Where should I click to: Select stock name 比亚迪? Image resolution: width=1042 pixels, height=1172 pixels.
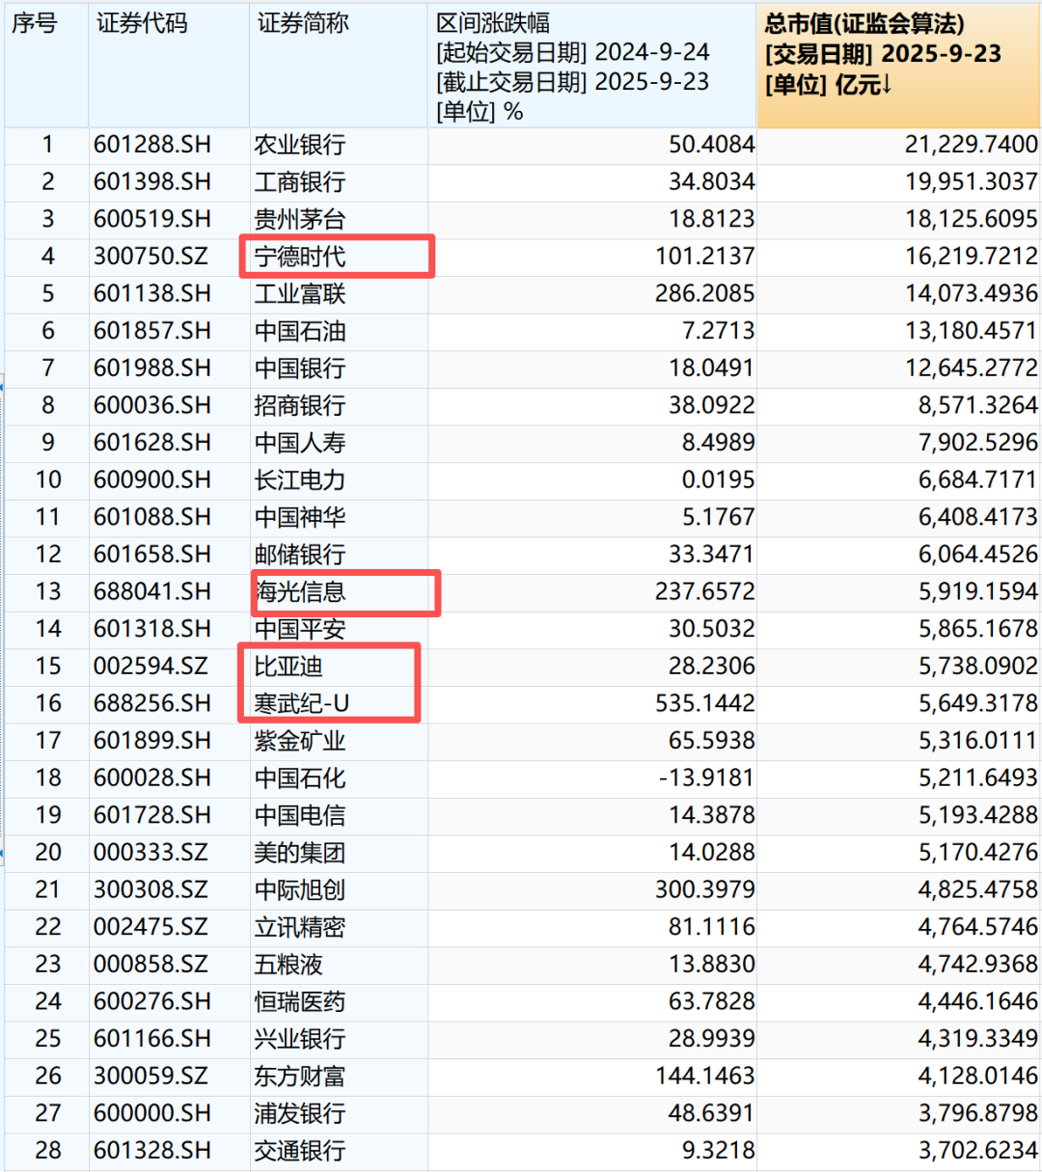click(x=288, y=667)
